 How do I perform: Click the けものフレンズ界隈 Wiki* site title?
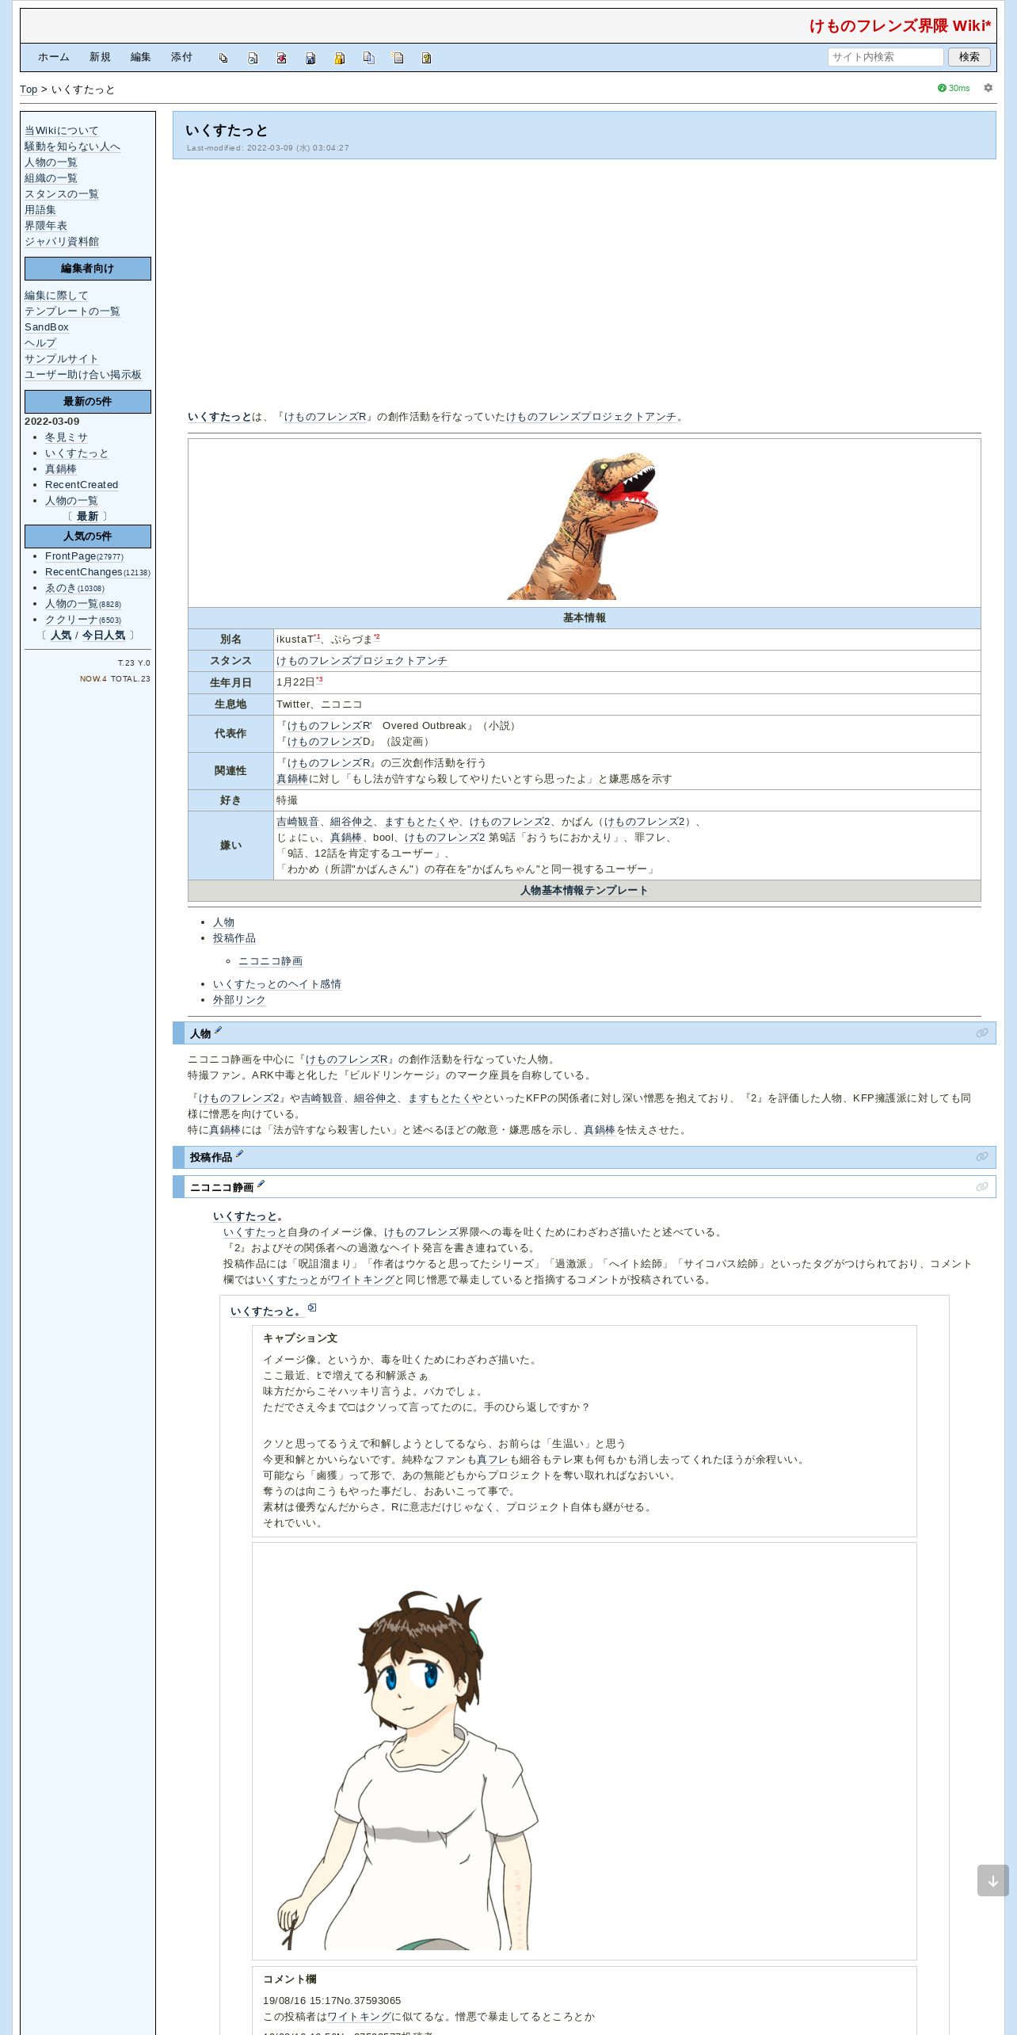point(900,25)
